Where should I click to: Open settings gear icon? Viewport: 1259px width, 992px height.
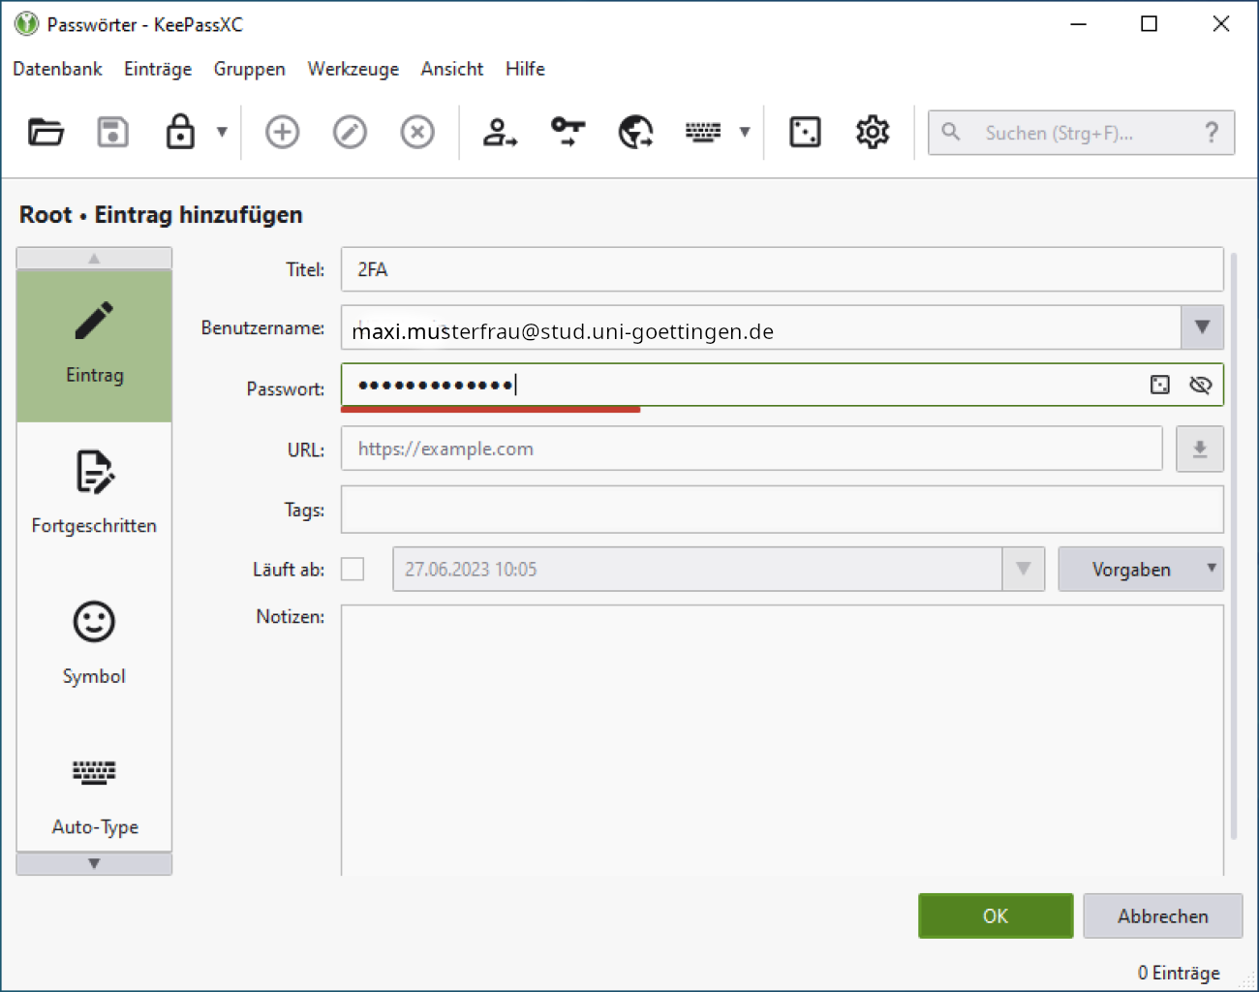pos(873,132)
